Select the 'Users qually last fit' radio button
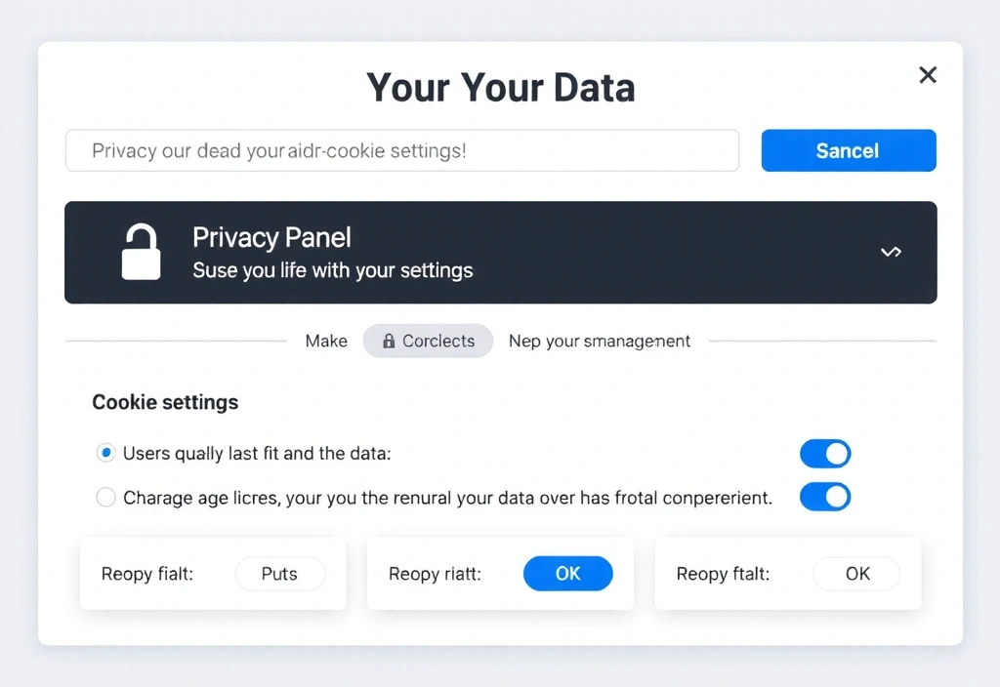Screen dimensions: 1000x687 pyautogui.click(x=105, y=453)
